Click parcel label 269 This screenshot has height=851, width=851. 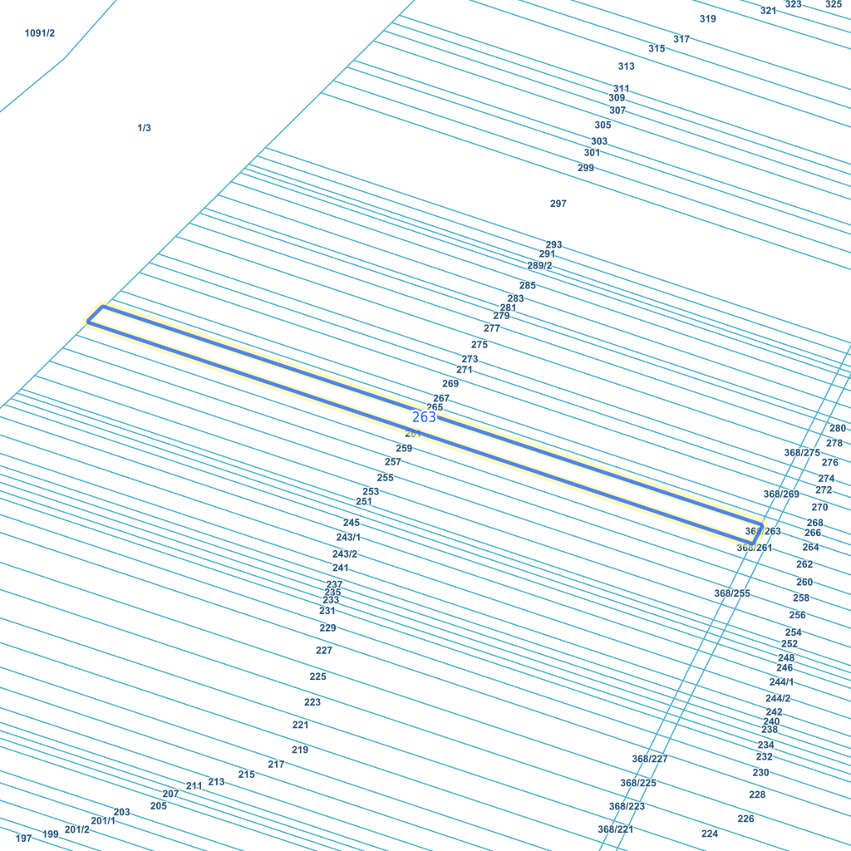tap(450, 384)
